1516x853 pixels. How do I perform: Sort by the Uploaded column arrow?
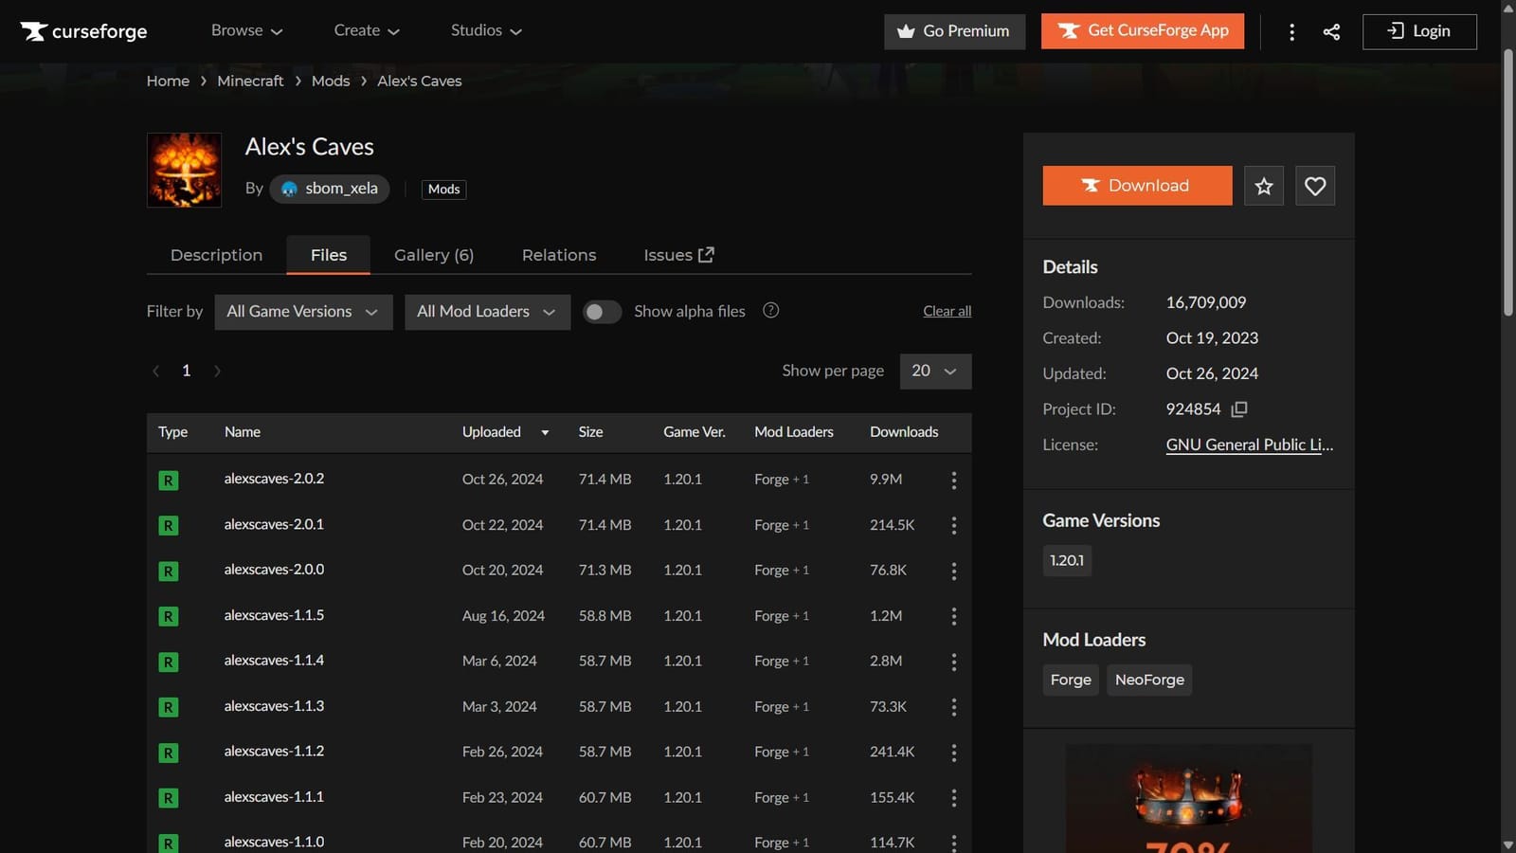[545, 433]
